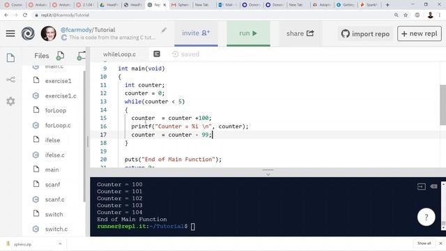Open the help question mark button

(426, 217)
